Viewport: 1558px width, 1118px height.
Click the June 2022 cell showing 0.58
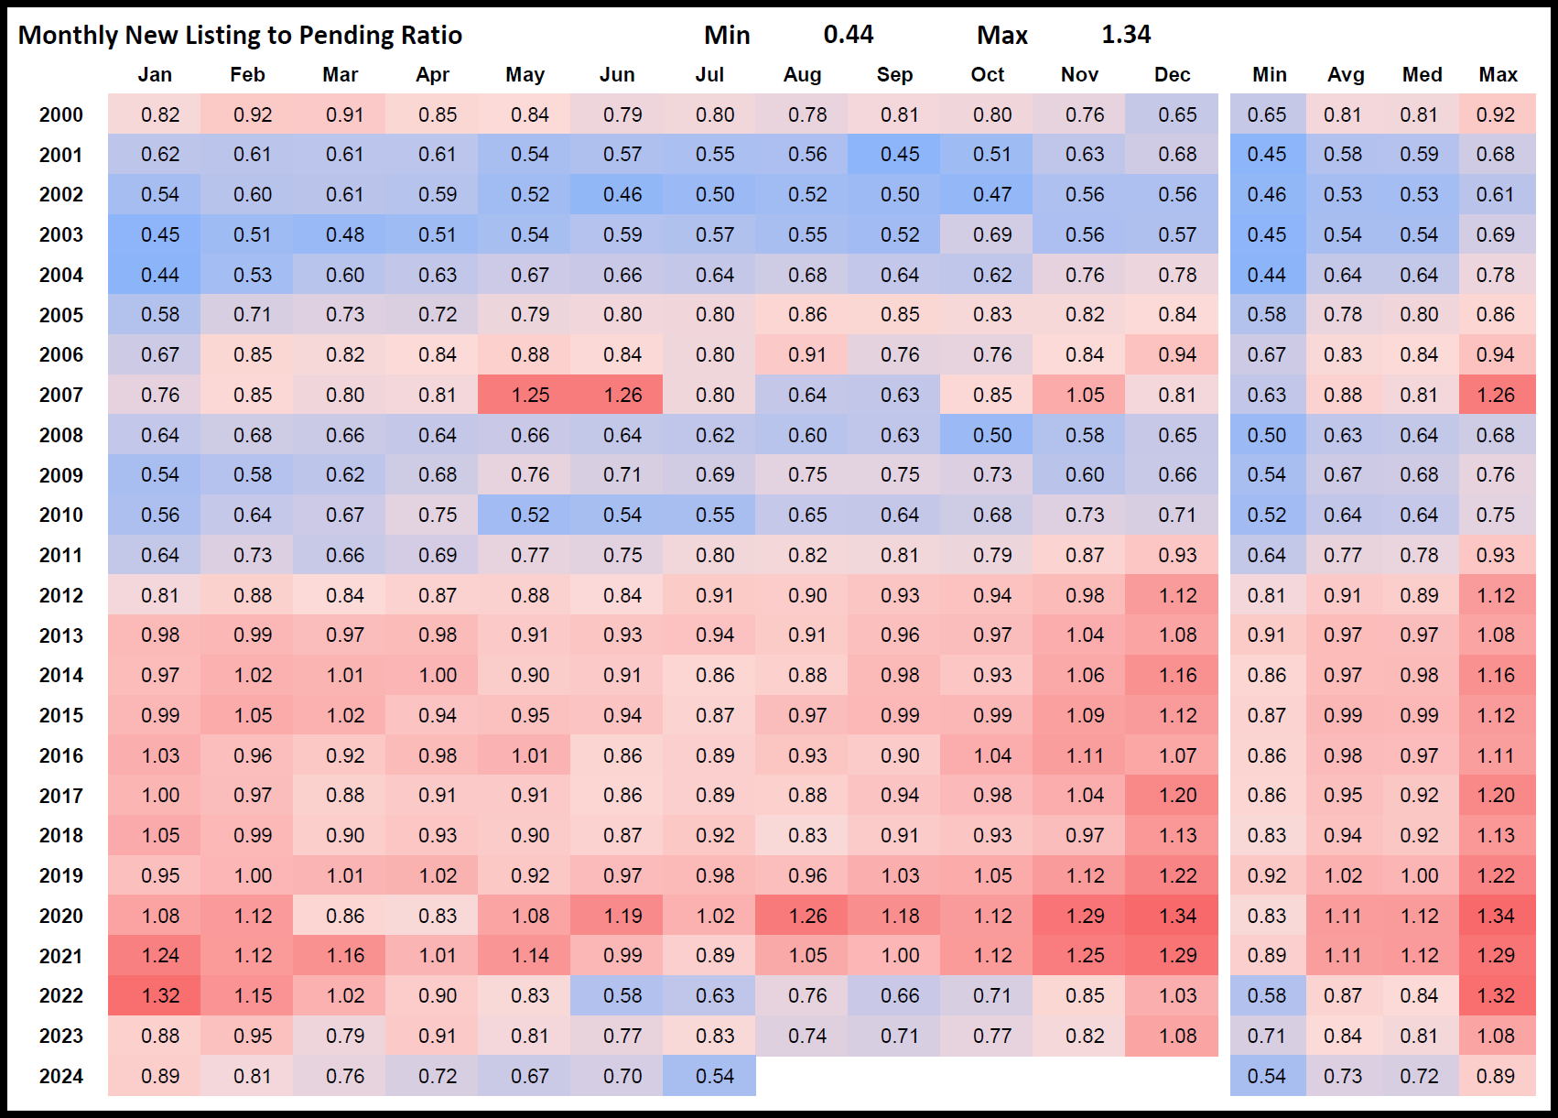[x=622, y=996]
